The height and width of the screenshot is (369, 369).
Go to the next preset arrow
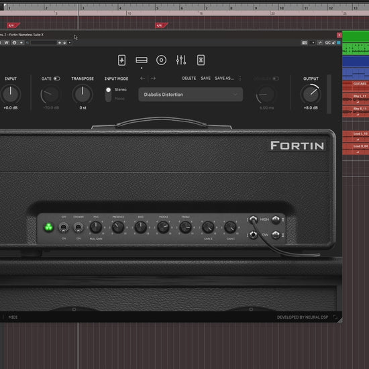(x=153, y=78)
